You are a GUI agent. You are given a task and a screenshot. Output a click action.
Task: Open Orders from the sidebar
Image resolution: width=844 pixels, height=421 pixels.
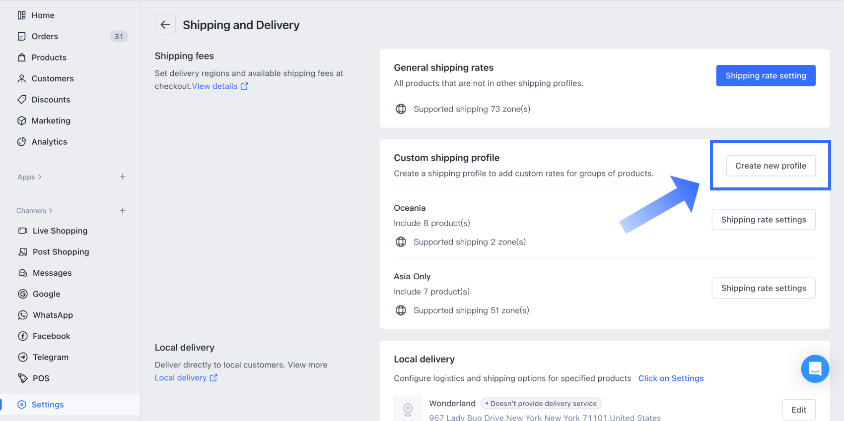point(45,36)
